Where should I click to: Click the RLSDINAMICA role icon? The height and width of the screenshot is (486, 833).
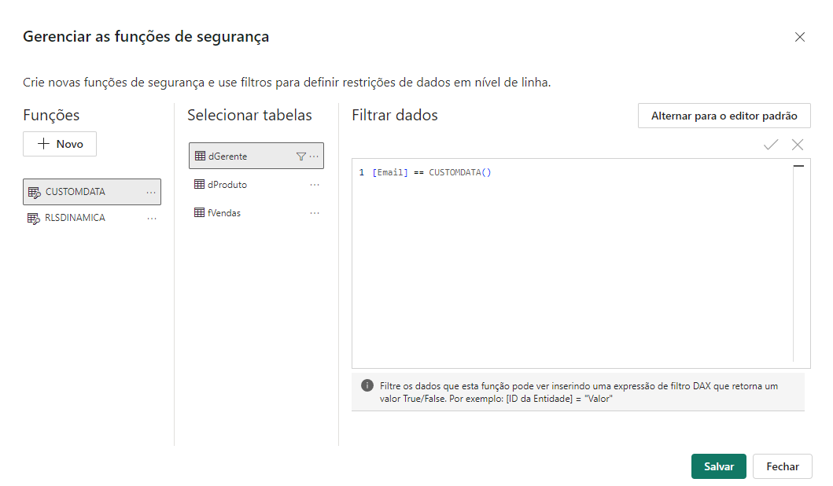pos(34,219)
